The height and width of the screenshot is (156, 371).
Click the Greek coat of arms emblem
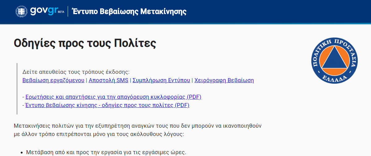pos(21,11)
